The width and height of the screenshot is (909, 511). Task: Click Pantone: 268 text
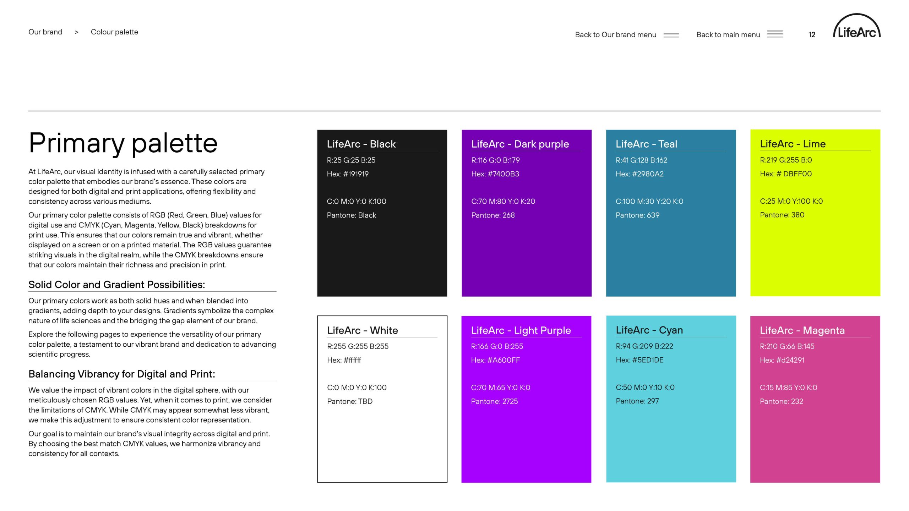[x=493, y=215]
